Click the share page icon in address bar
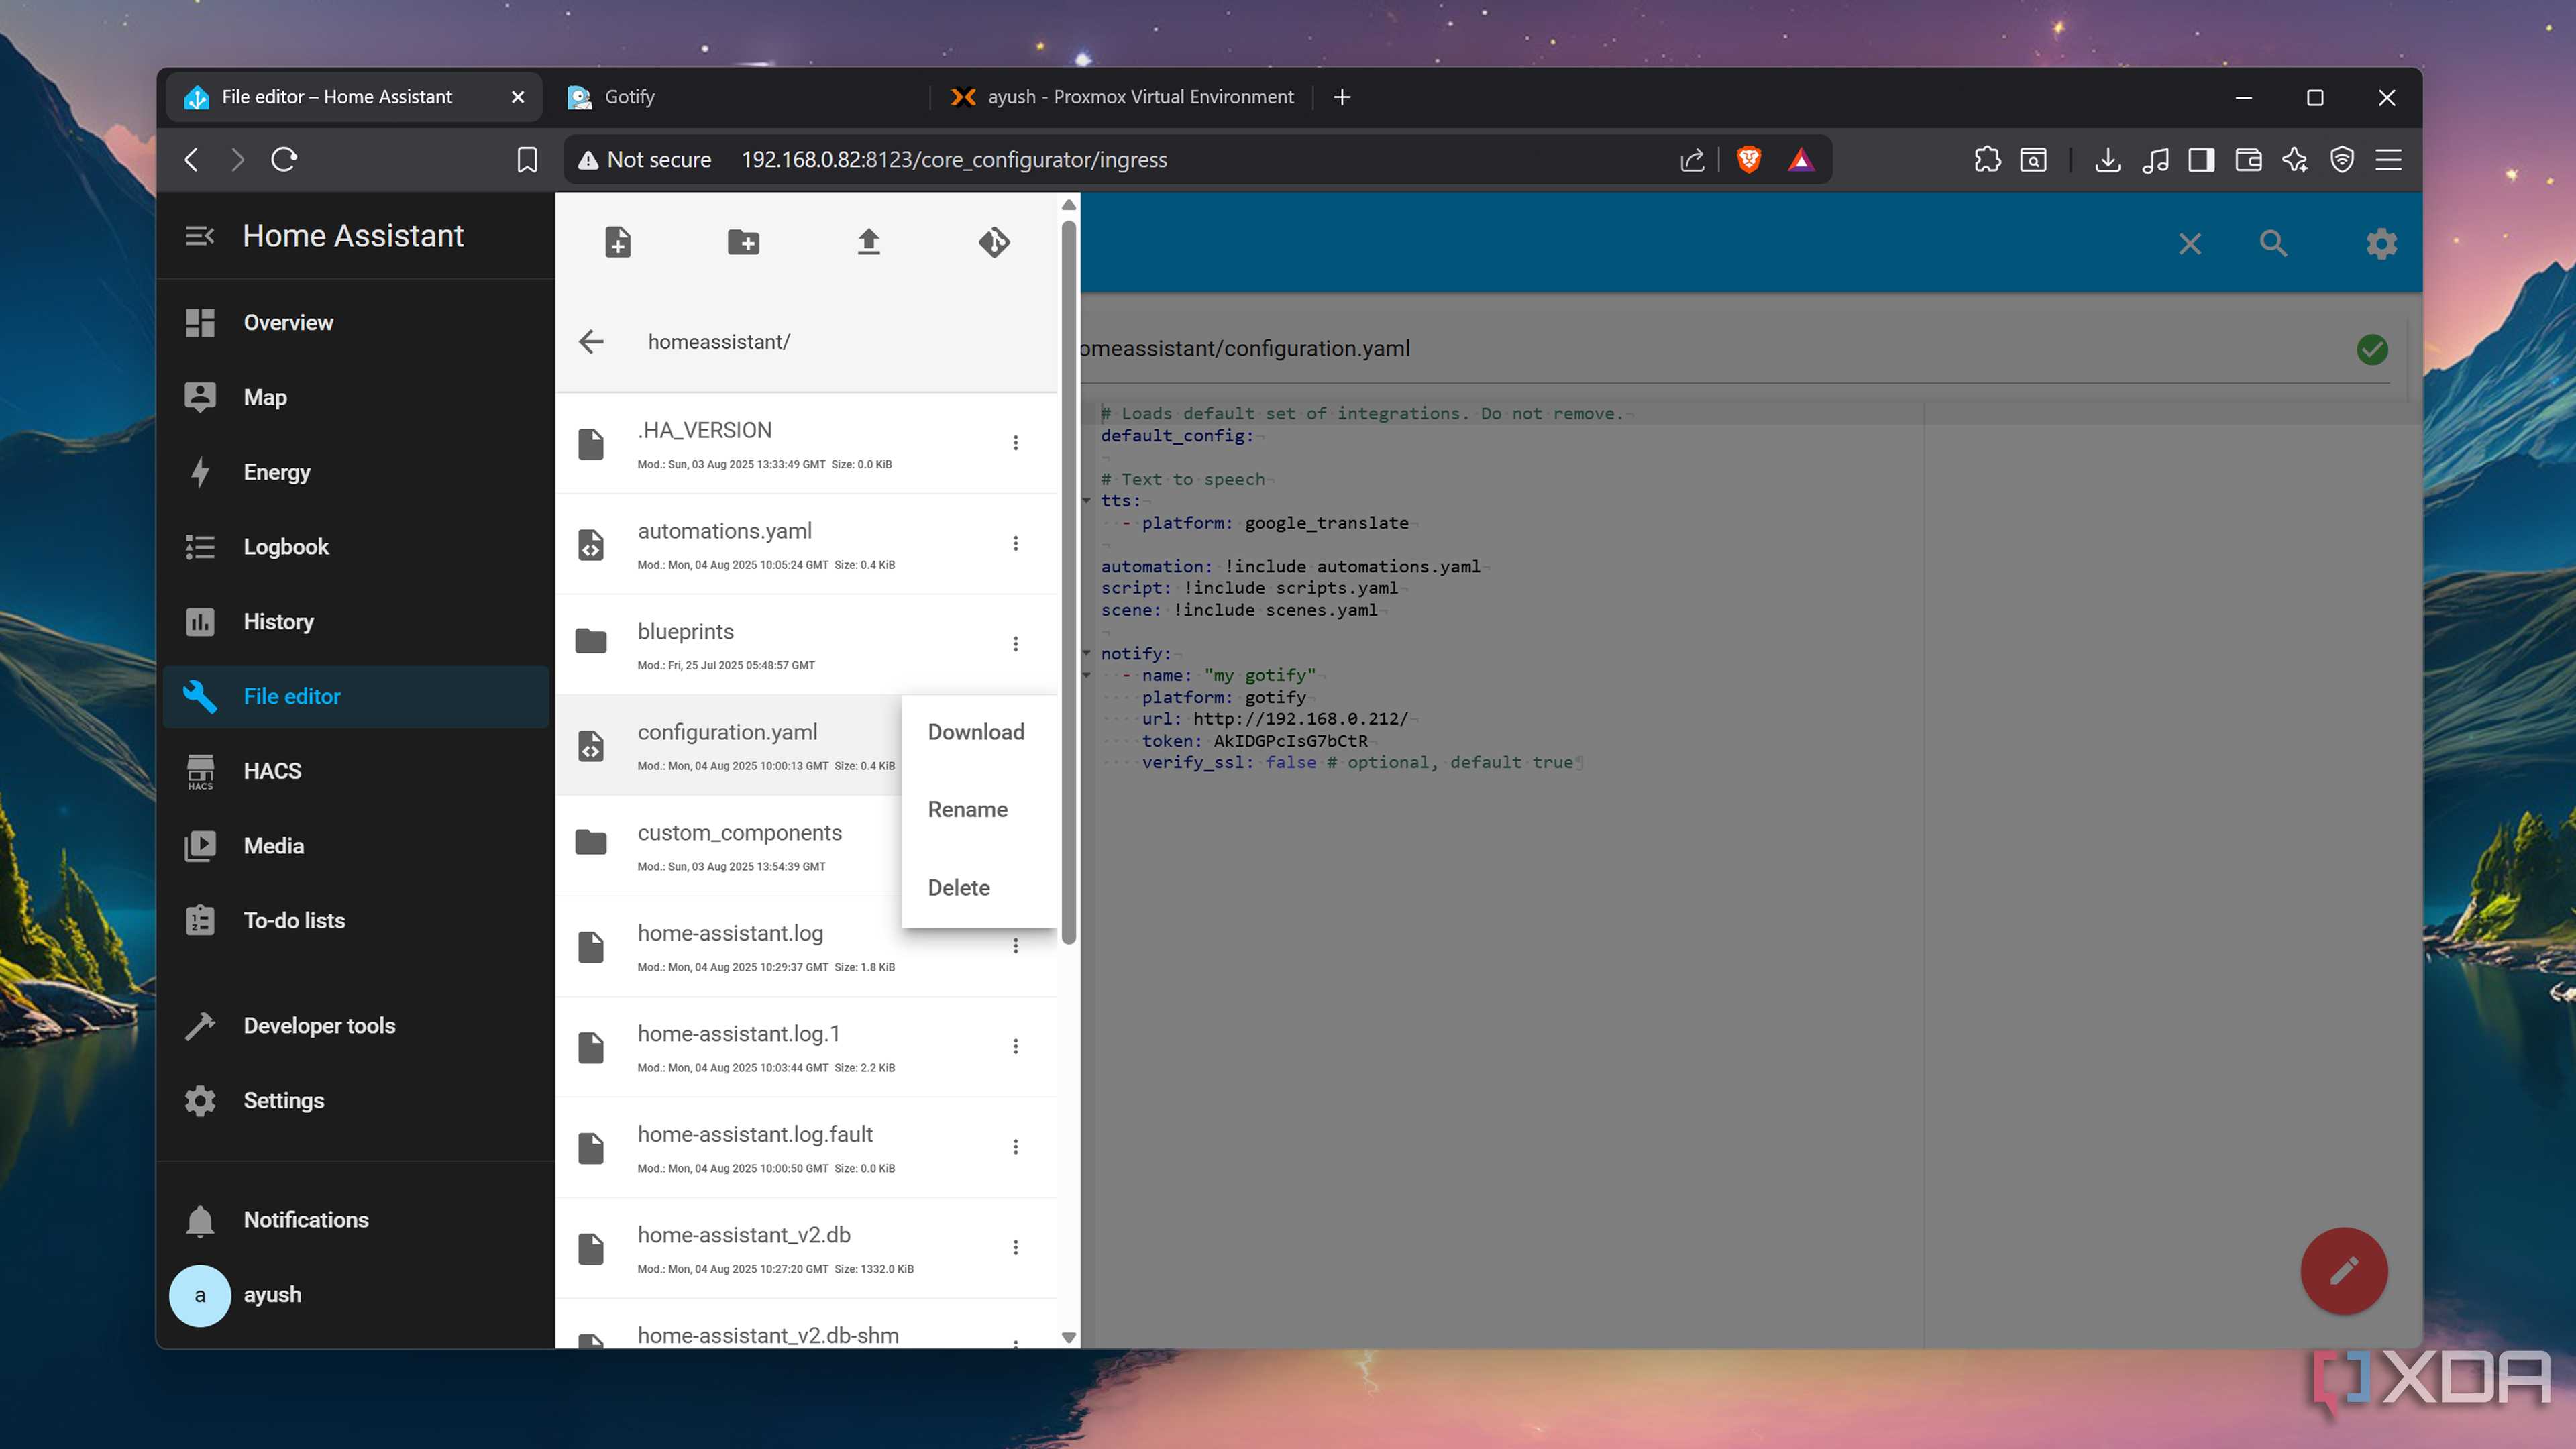This screenshot has height=1449, width=2576. pos(1692,159)
